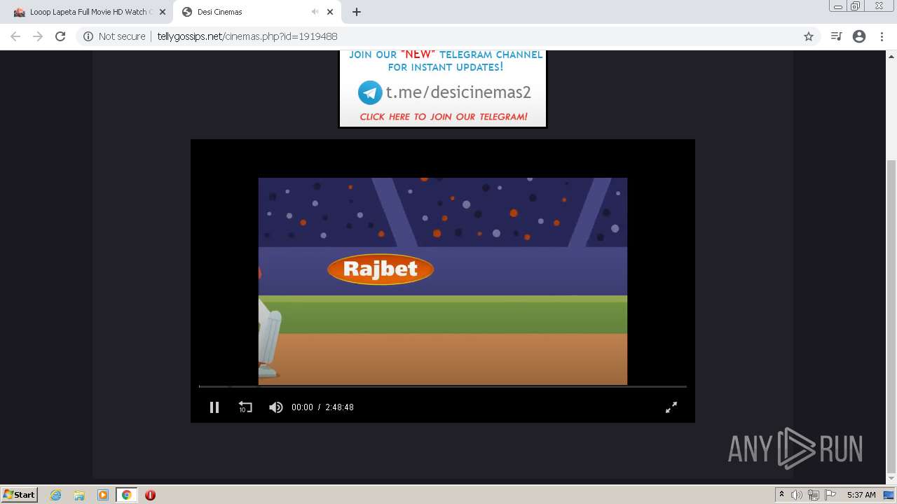Rewind video ten seconds
This screenshot has width=897, height=504.
coord(245,407)
